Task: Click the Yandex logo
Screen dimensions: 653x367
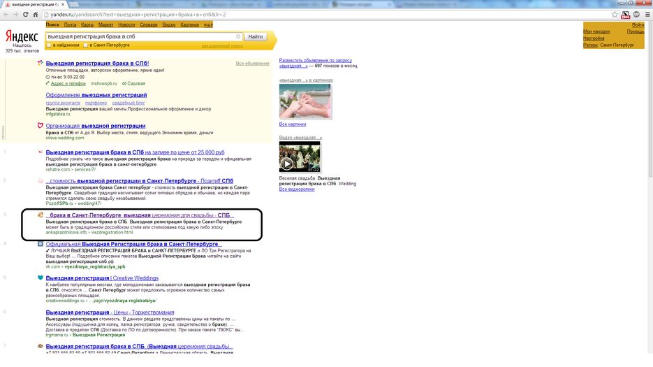Action: (22, 37)
